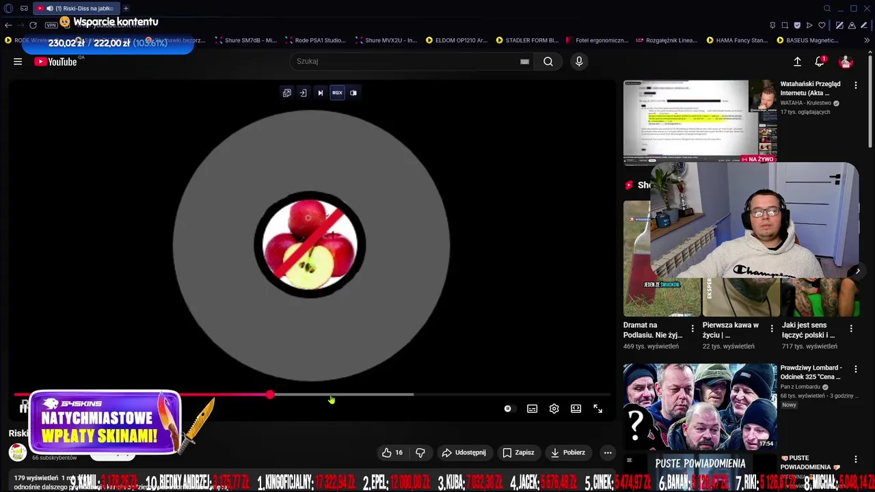This screenshot has height=492, width=875.
Task: Open Fotel ergonomiczny bookmark
Action: (597, 40)
